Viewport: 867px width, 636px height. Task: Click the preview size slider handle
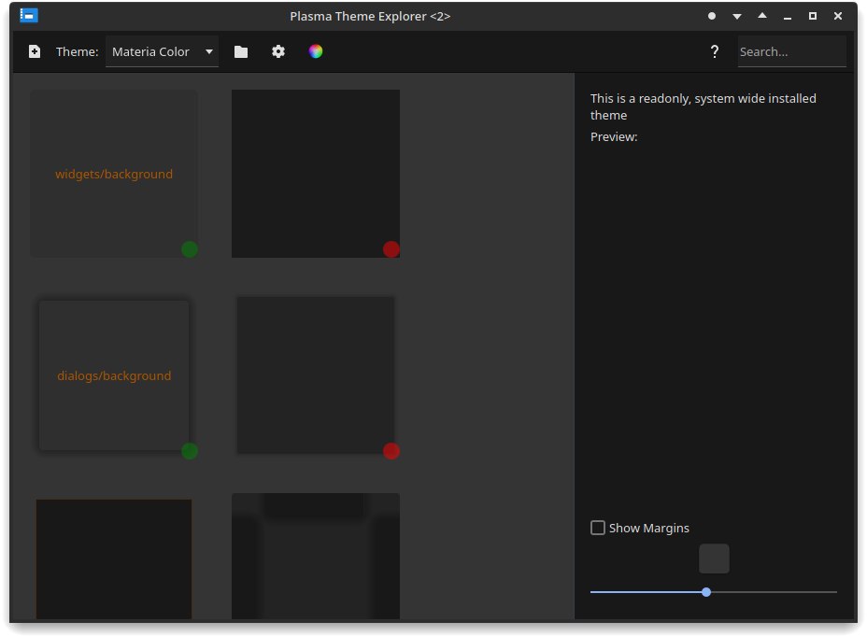coord(706,592)
